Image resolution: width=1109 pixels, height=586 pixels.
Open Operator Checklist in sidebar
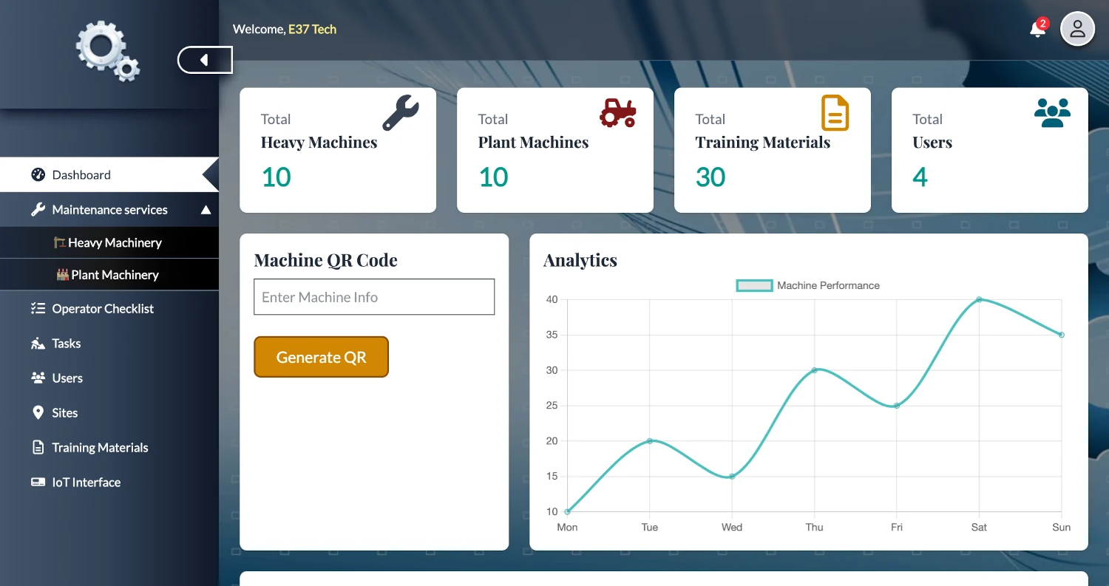pyautogui.click(x=109, y=308)
